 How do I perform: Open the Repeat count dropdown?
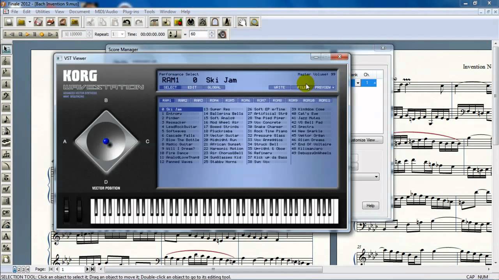pos(122,34)
